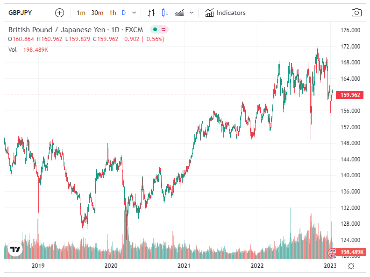Expand the time interval dropdown arrow
This screenshot has height=277, width=370.
[x=135, y=13]
